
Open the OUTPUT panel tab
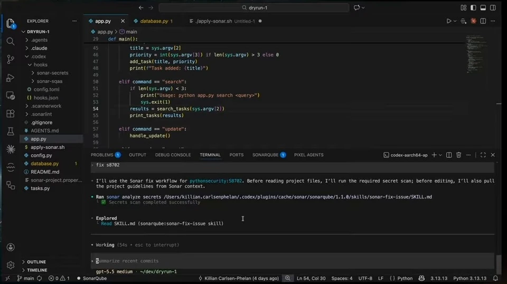tap(137, 155)
